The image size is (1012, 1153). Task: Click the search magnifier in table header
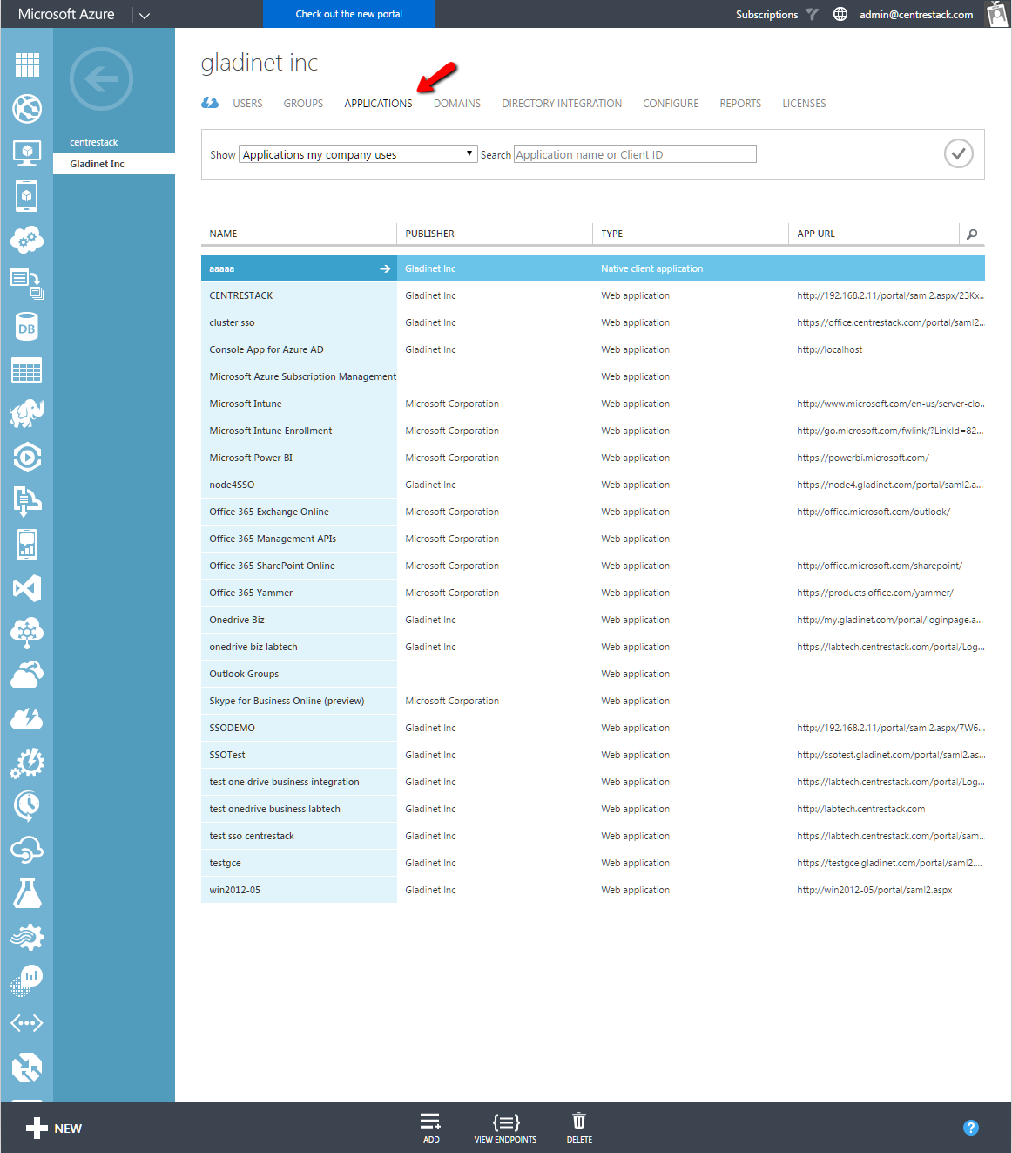(972, 234)
